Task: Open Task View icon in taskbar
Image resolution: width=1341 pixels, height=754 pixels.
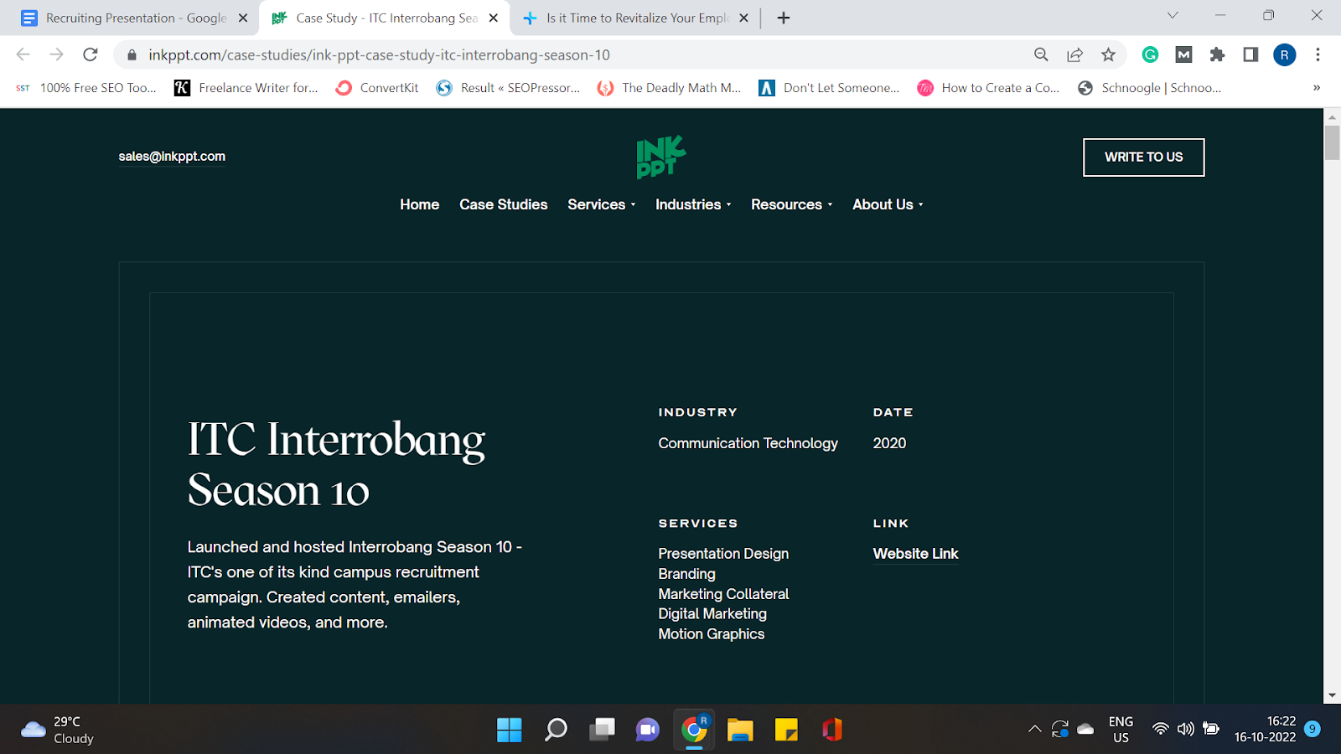Action: (602, 730)
